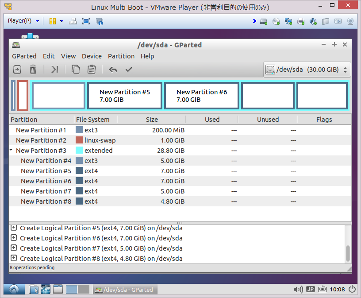The image size is (361, 298).
Task: Open /dev/sda device selector combo box
Action: coord(307,70)
